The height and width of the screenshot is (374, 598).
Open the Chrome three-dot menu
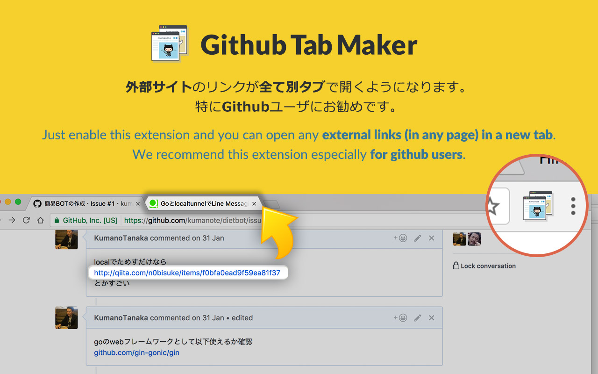point(573,206)
